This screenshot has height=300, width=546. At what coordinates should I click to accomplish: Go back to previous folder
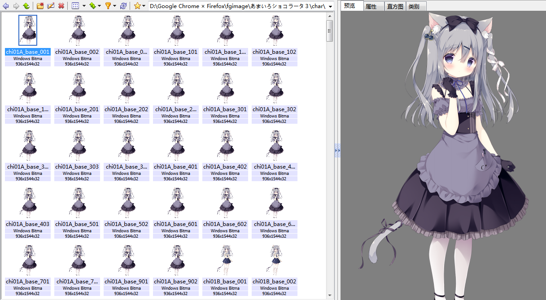pyautogui.click(x=6, y=6)
